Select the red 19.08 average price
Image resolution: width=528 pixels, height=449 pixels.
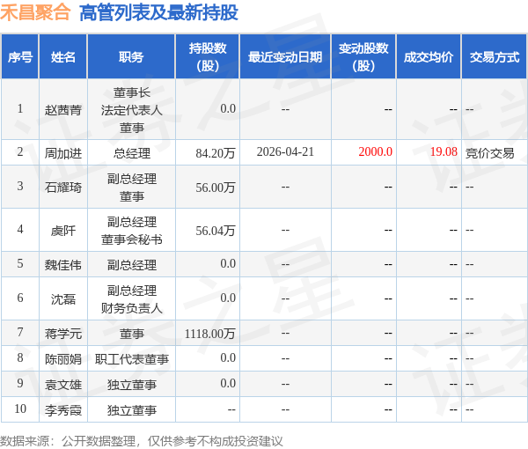click(444, 152)
